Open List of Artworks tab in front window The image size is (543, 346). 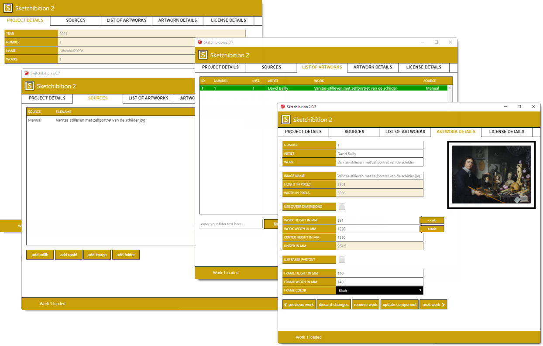[x=405, y=132]
